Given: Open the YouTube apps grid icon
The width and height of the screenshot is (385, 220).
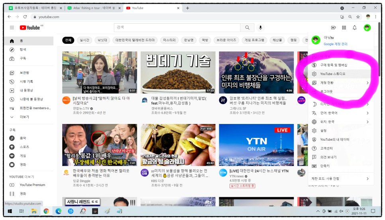Looking at the screenshot, I should (344, 28).
